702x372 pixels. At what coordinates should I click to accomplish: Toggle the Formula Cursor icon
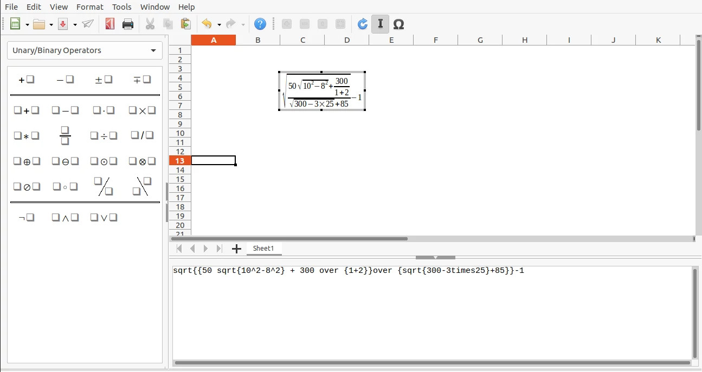pyautogui.click(x=381, y=24)
